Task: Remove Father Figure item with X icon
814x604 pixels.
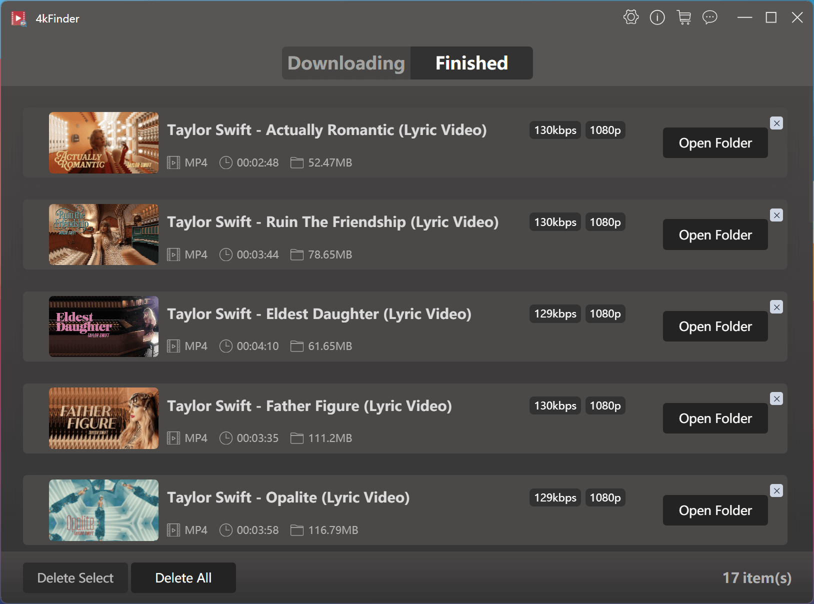Action: tap(776, 398)
